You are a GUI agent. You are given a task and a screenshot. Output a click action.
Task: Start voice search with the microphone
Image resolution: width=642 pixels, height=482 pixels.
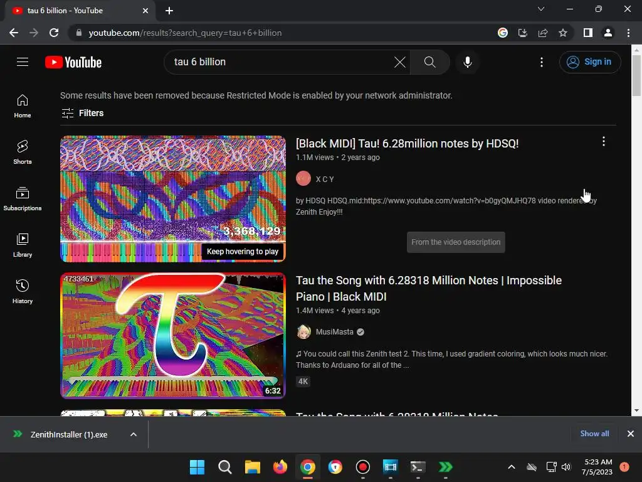pos(467,62)
